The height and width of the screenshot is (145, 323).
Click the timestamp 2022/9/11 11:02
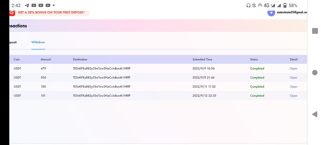204,87
